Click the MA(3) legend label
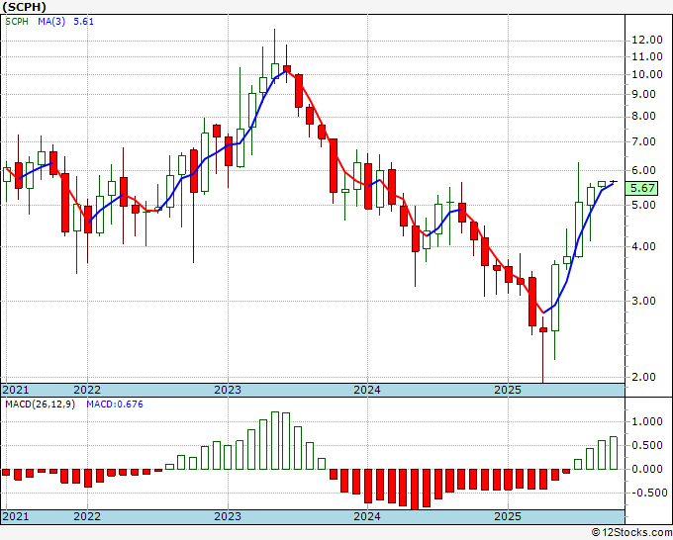 (51, 22)
